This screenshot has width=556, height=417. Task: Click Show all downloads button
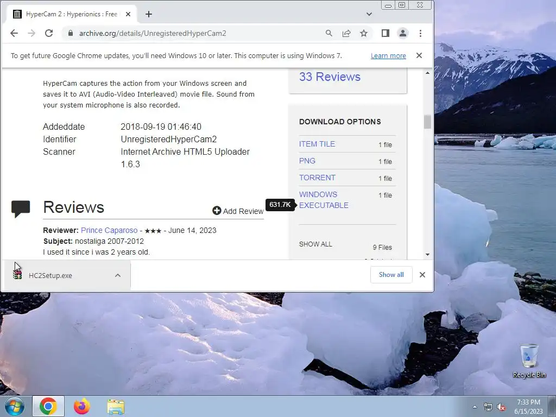391,275
